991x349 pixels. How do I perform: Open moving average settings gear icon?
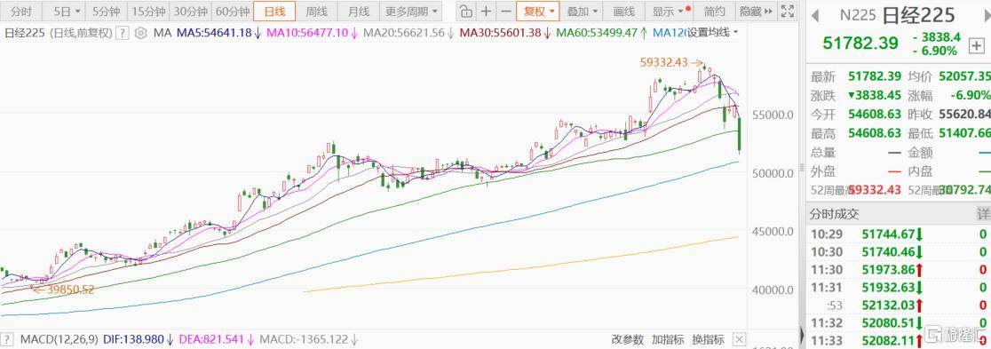tap(140, 33)
